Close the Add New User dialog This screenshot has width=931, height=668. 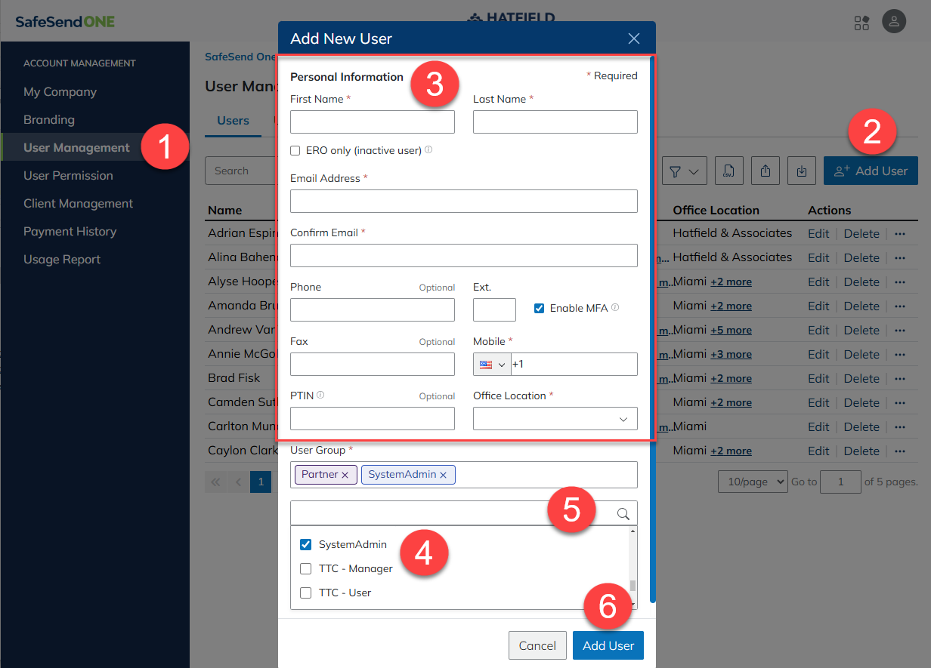[x=633, y=38]
